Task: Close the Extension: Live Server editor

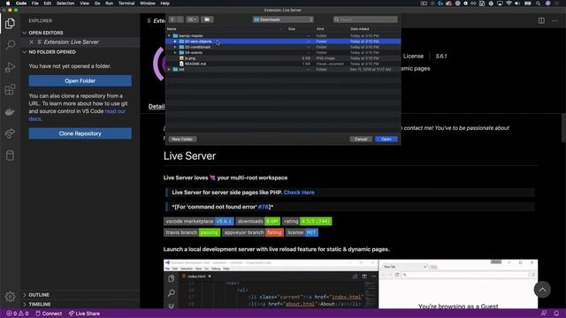Action: (x=32, y=42)
